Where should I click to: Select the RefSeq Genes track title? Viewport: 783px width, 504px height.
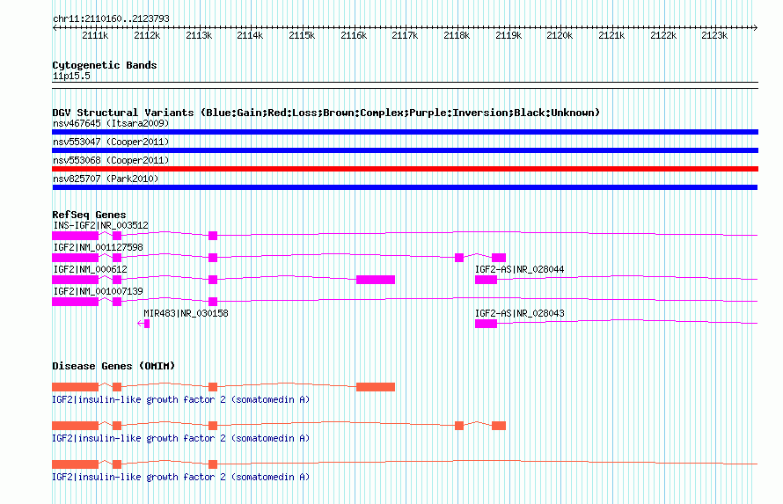89,215
